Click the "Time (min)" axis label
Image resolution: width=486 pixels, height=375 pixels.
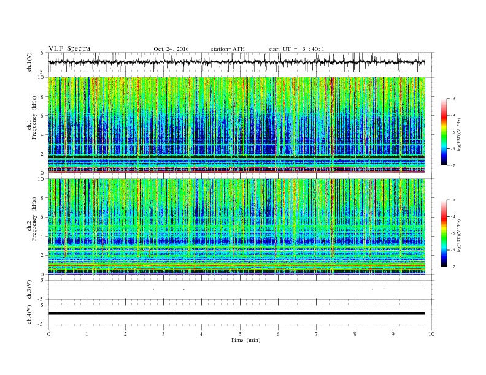click(245, 340)
